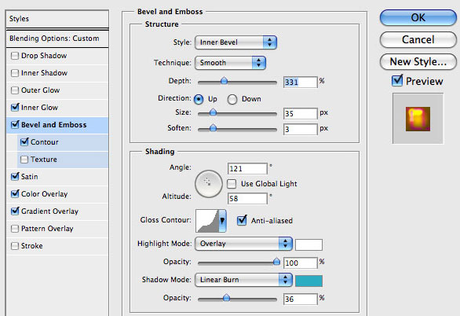
Task: Click the Altitude input field
Action: pyautogui.click(x=247, y=199)
